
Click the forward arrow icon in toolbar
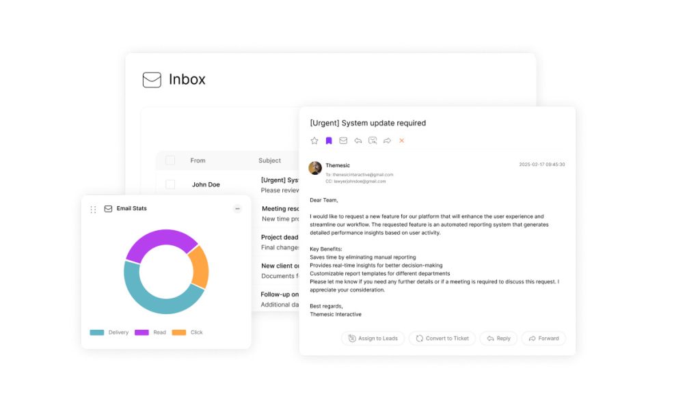[x=387, y=141]
